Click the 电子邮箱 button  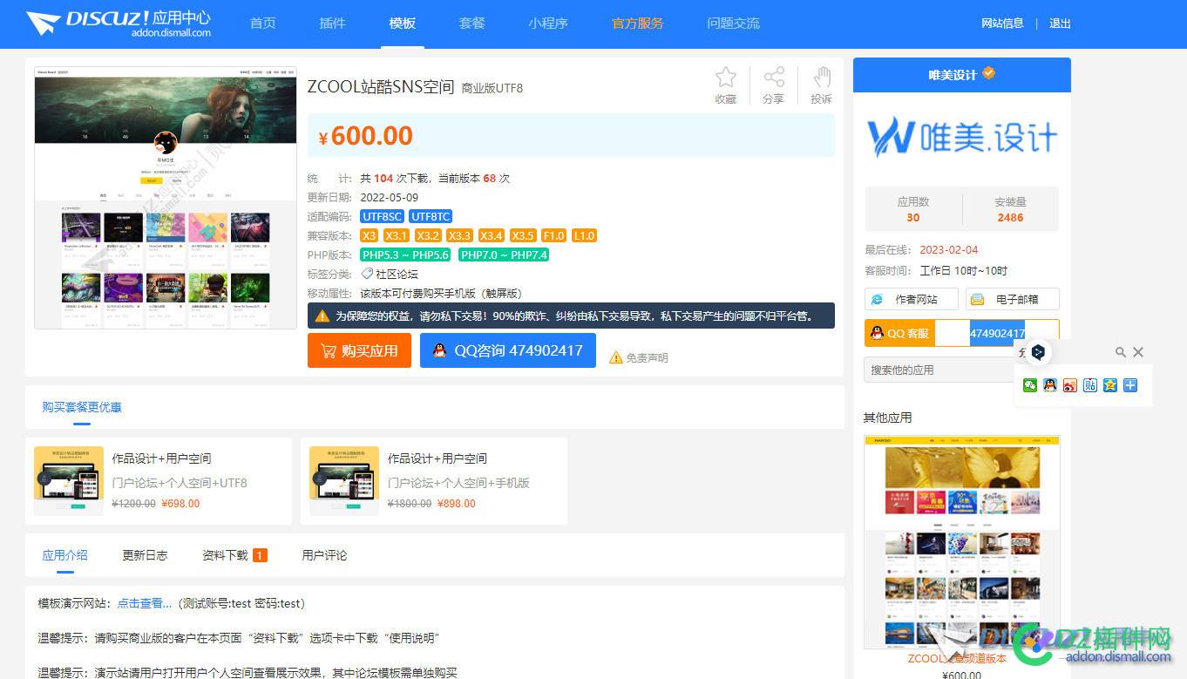coord(1013,299)
